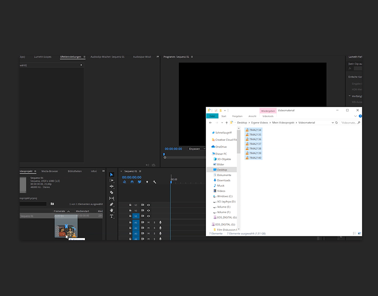Select the Hand tool
The height and width of the screenshot is (296, 378).
pos(111,210)
